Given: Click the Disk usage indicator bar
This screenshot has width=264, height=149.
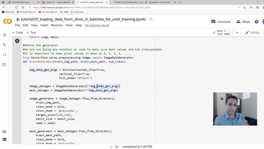Looking at the screenshot, I should pyautogui.click(x=229, y=34).
